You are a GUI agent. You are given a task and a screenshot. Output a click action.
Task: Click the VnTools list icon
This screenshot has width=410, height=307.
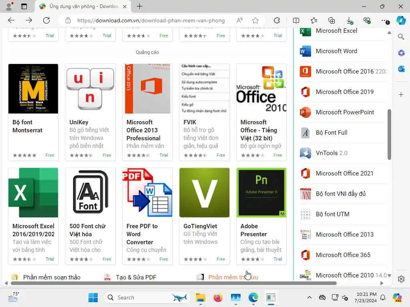click(305, 153)
